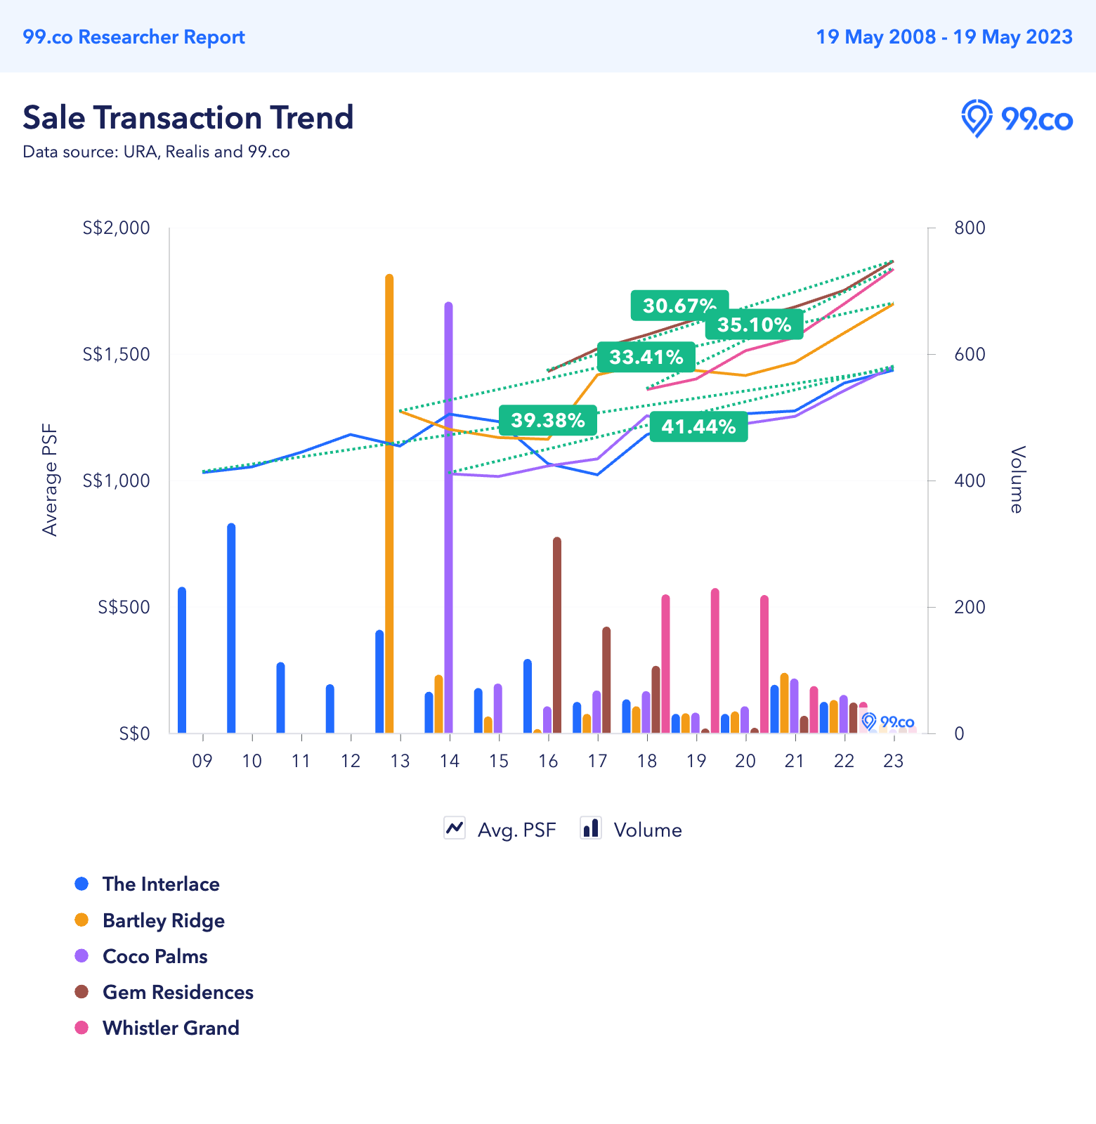Click the S$0 axis label
The height and width of the screenshot is (1124, 1096).
click(134, 733)
